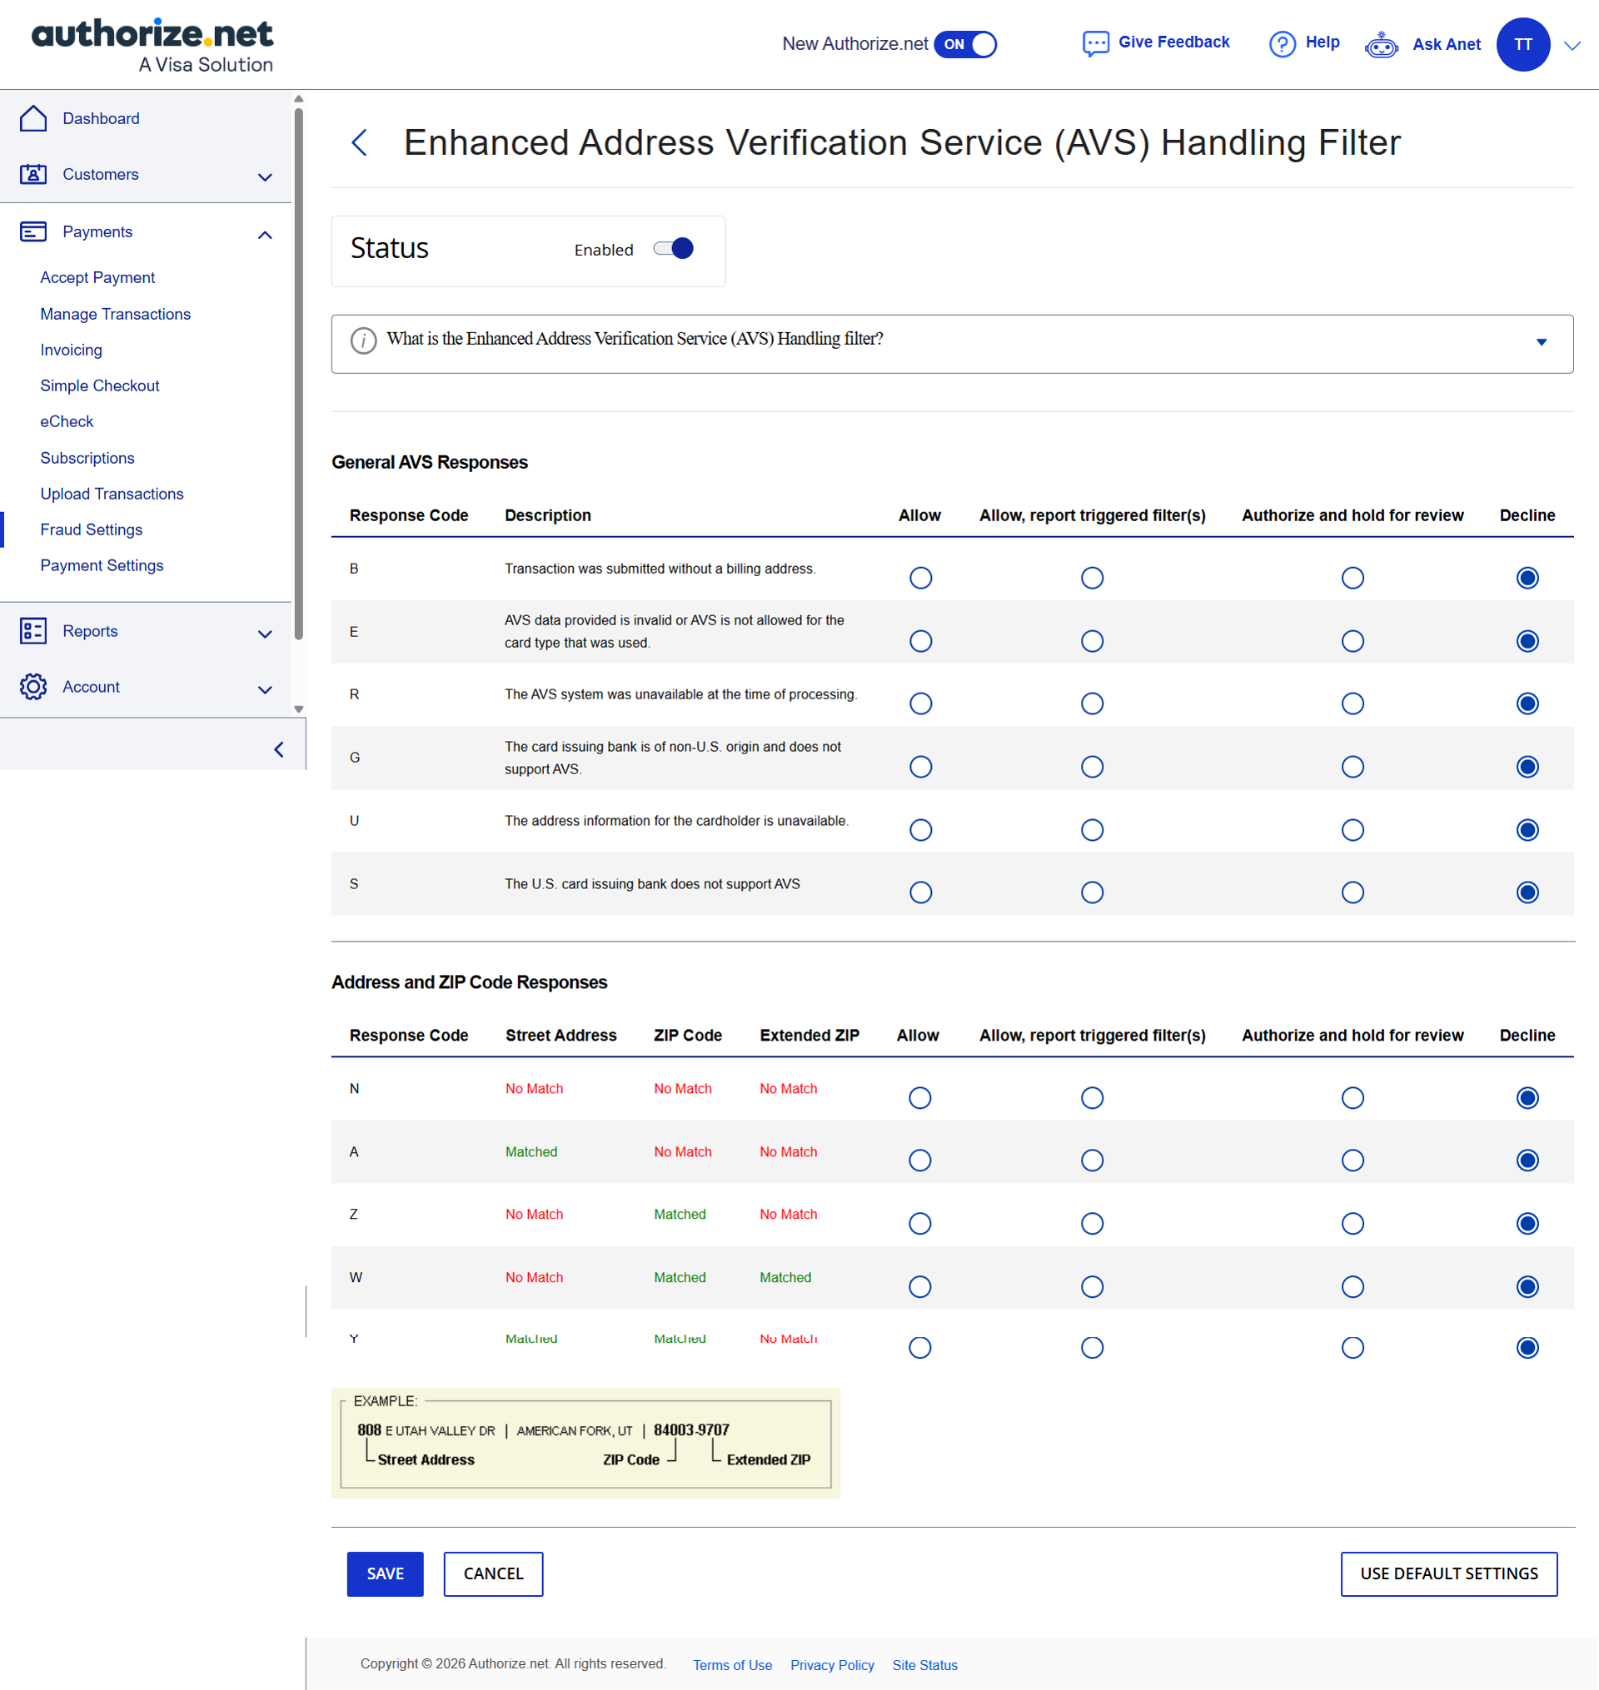This screenshot has height=1690, width=1599.
Task: Select Decline for response code Y
Action: coord(1527,1349)
